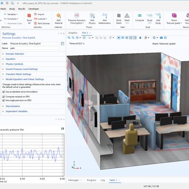Click the snapshot icon above the acoustic pressure plot

[x=63, y=129]
